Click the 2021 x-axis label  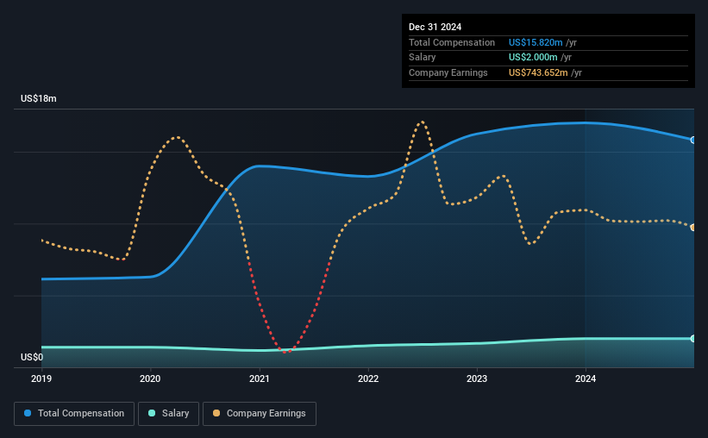tap(260, 379)
